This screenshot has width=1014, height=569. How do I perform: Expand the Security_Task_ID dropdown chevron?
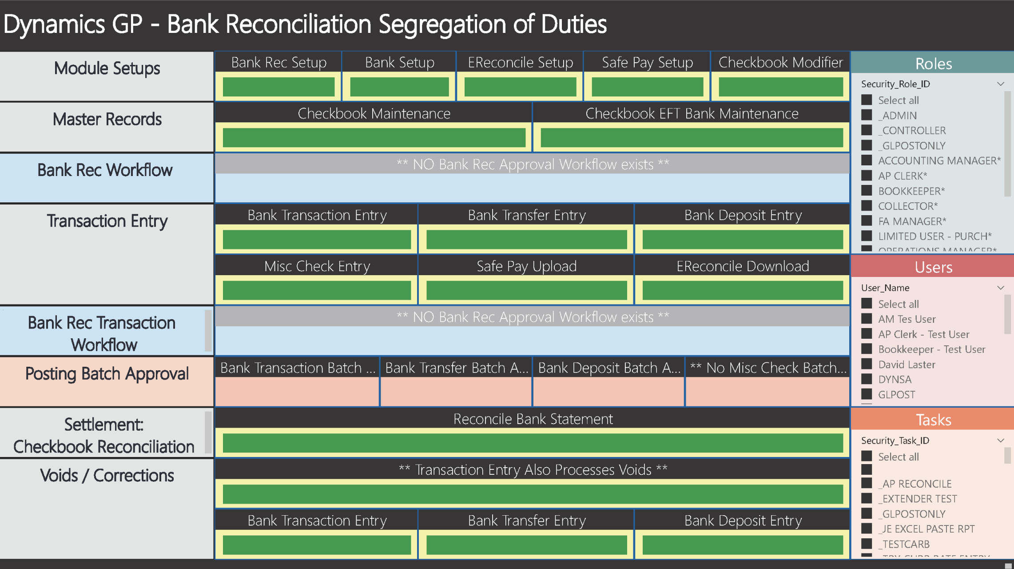(x=1000, y=441)
